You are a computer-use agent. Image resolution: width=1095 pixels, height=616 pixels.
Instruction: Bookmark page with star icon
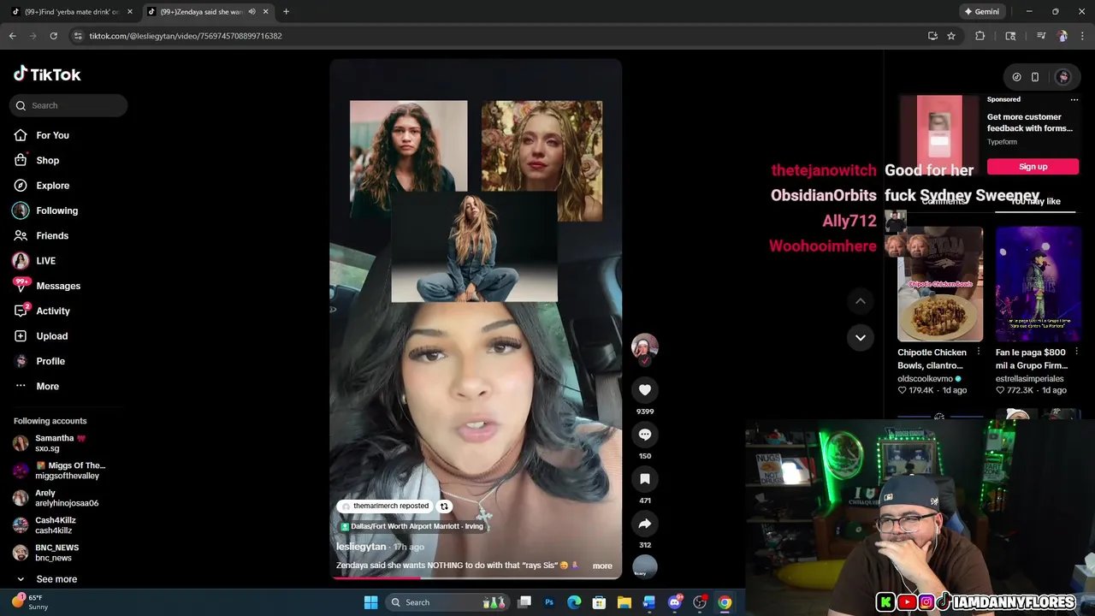tap(950, 36)
